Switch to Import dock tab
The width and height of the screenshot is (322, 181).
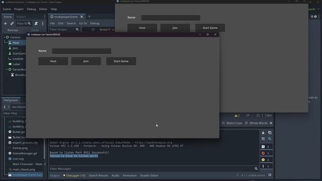21,17
